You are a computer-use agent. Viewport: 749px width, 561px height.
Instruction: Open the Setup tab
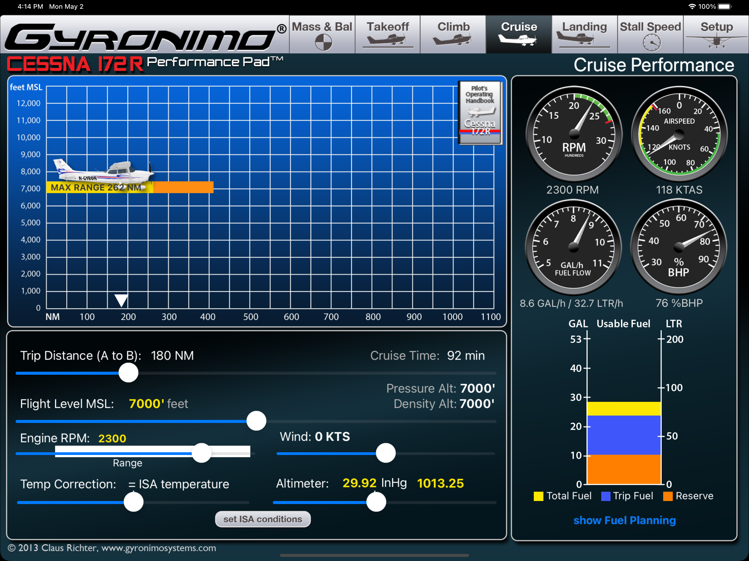click(716, 35)
